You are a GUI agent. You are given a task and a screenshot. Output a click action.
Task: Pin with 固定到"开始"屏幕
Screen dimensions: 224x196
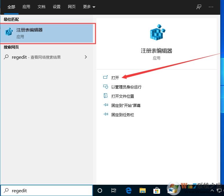126,106
